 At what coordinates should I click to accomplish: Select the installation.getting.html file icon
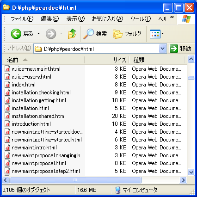[x=7, y=100]
